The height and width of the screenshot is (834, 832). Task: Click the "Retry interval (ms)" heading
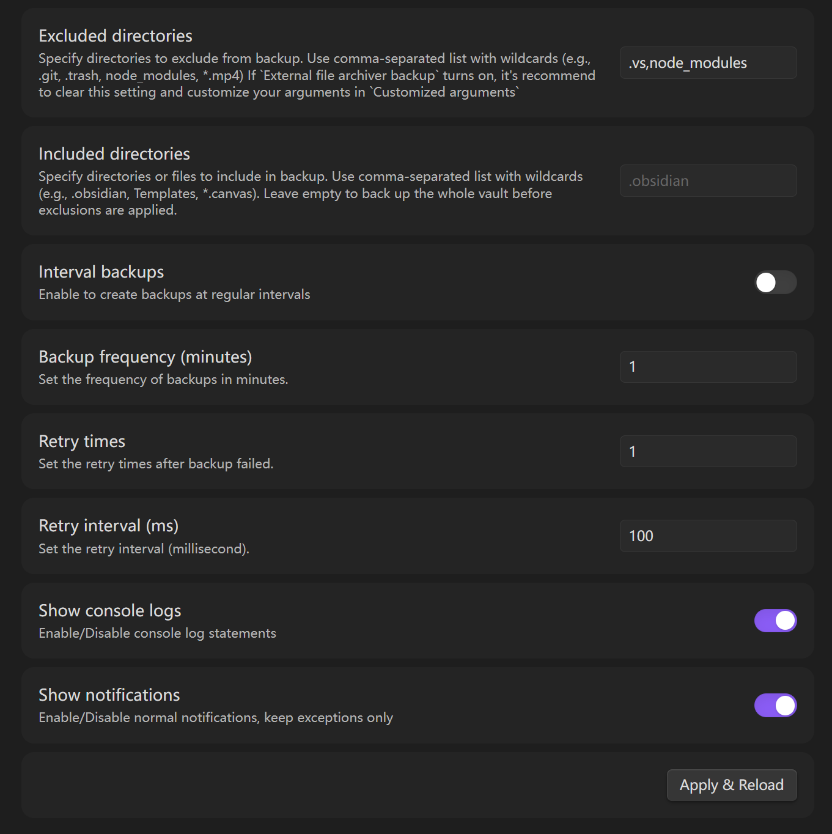[109, 526]
